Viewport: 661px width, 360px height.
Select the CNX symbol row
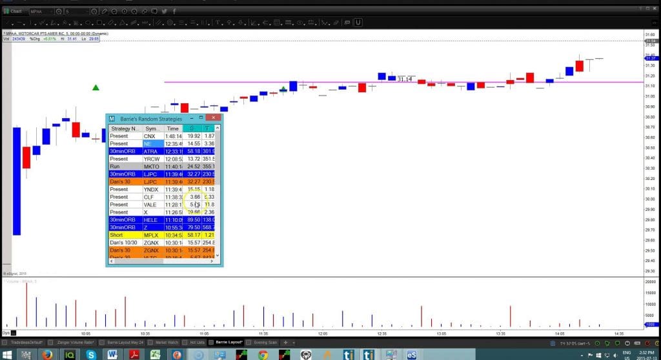coord(162,136)
